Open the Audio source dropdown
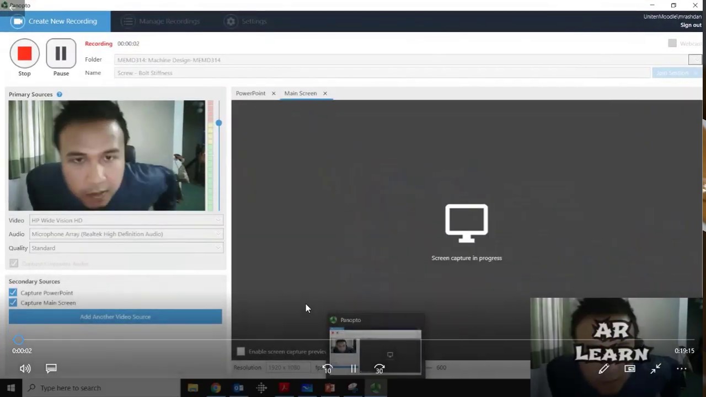 click(x=126, y=234)
